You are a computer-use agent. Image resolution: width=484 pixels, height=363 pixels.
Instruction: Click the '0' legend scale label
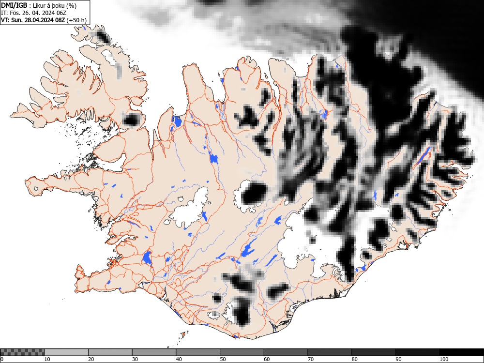click(2, 359)
